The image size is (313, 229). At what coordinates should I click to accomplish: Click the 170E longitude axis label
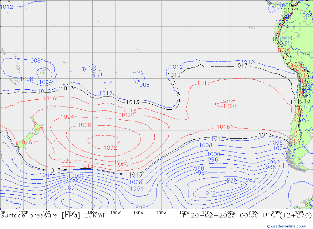[23, 212]
